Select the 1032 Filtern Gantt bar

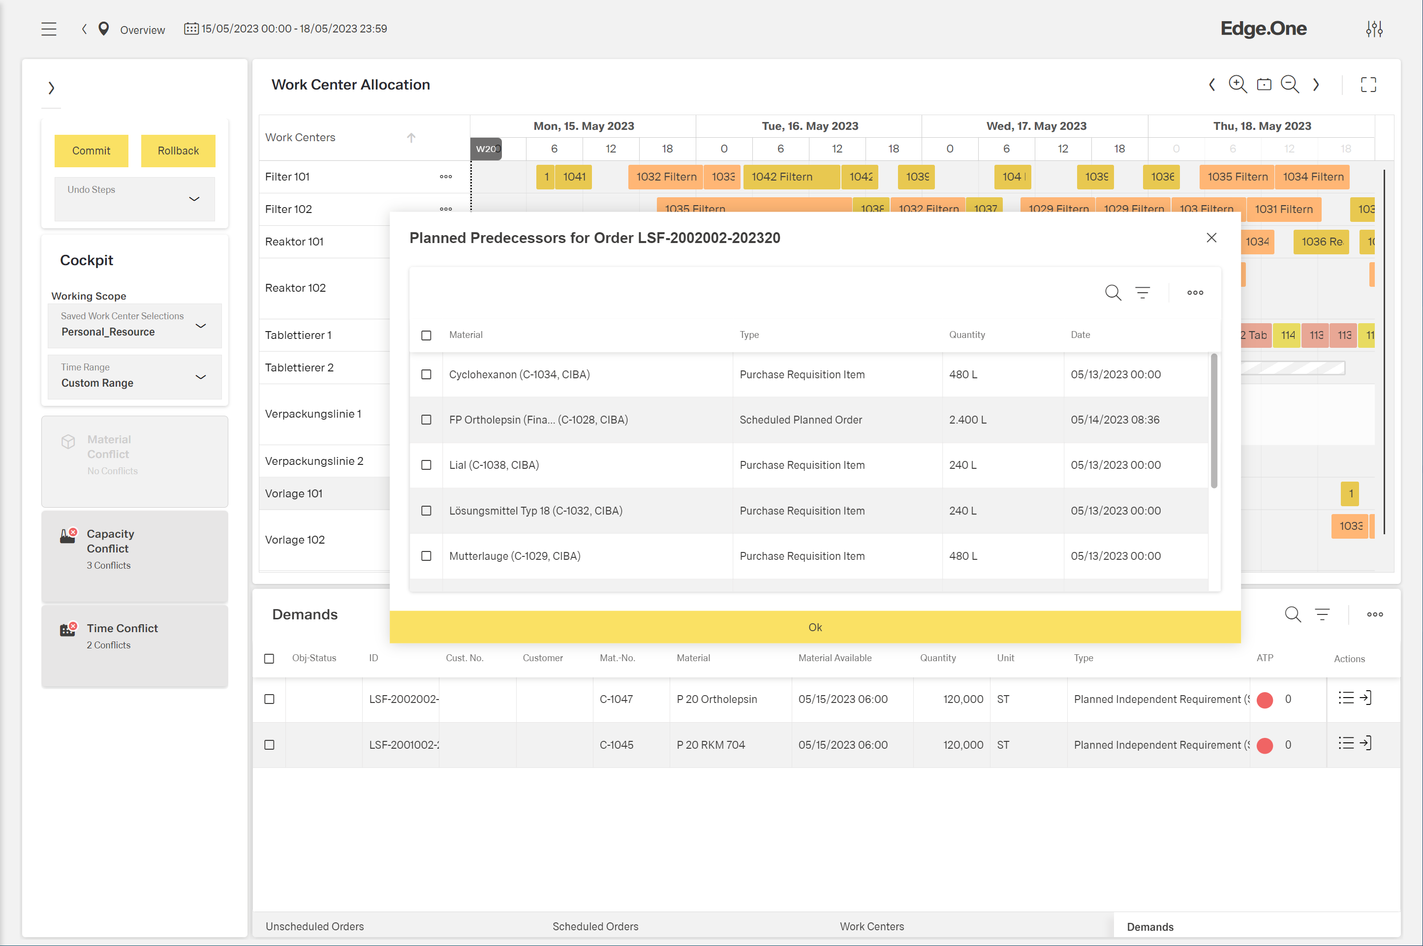665,177
